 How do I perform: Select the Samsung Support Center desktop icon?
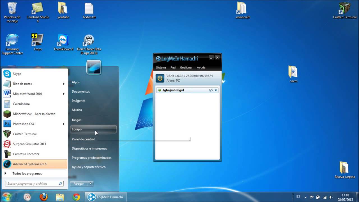pos(12,44)
